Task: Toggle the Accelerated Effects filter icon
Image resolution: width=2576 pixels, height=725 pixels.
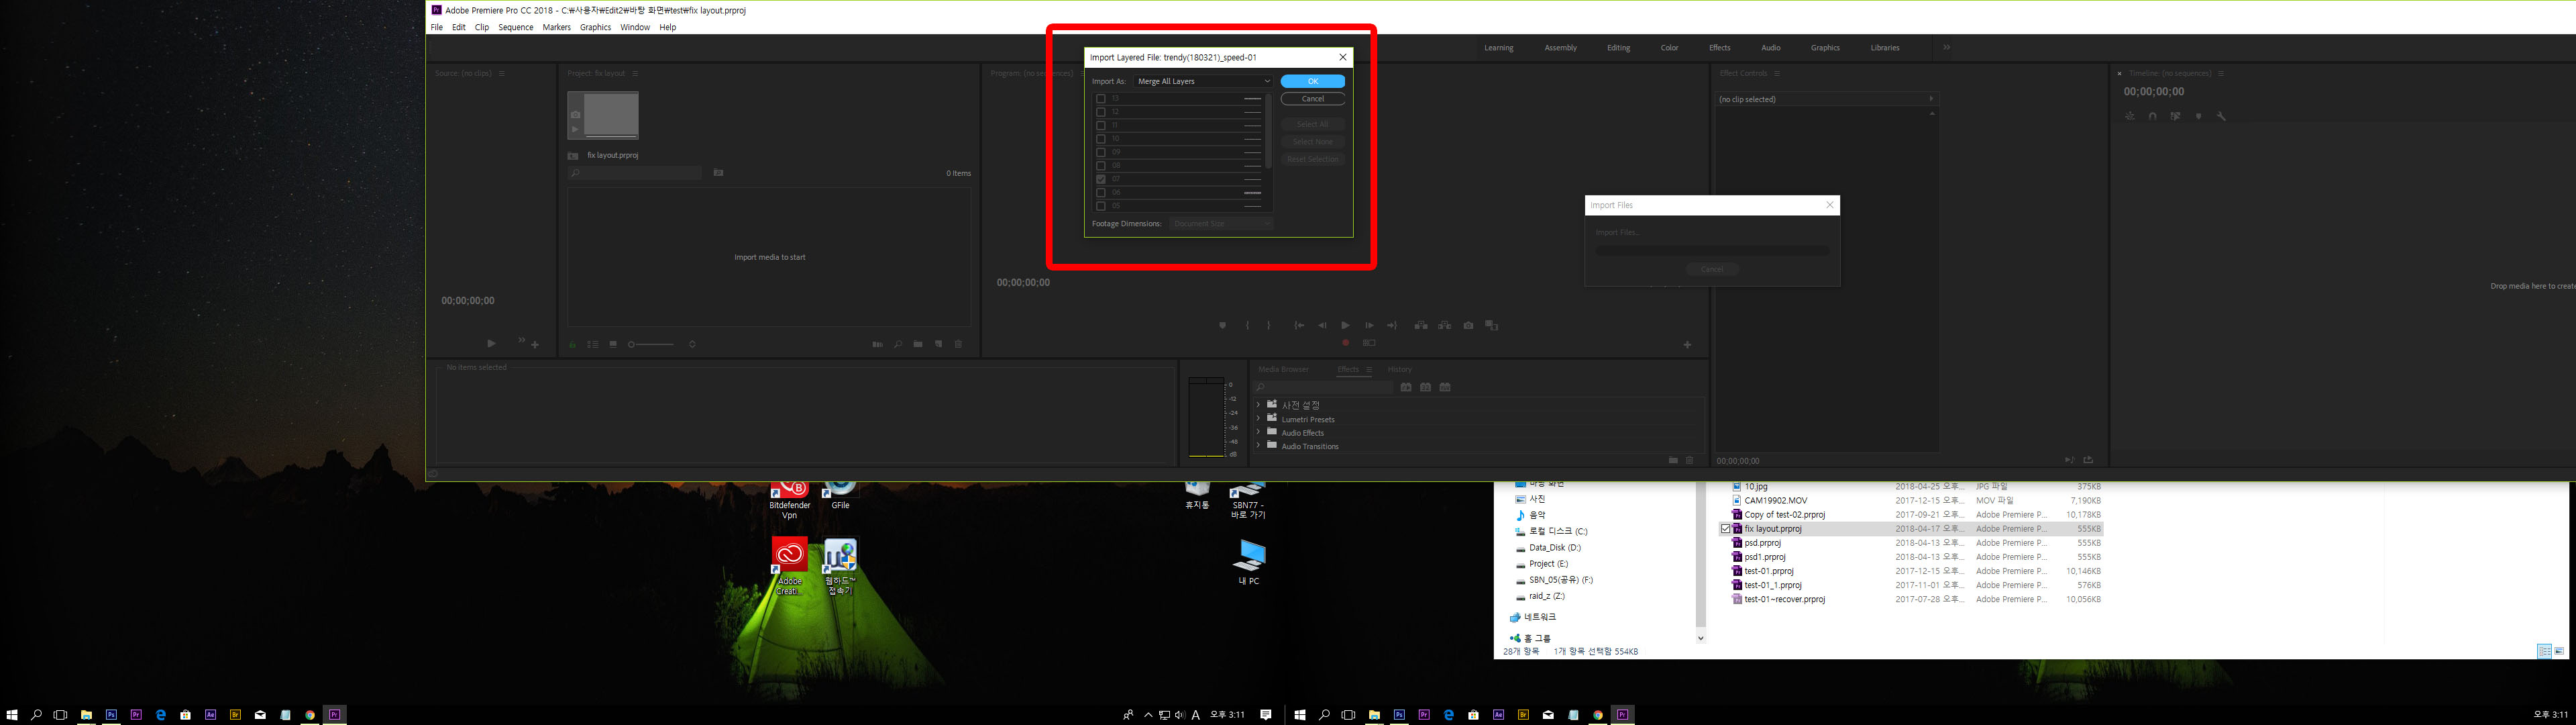Action: [1406, 387]
